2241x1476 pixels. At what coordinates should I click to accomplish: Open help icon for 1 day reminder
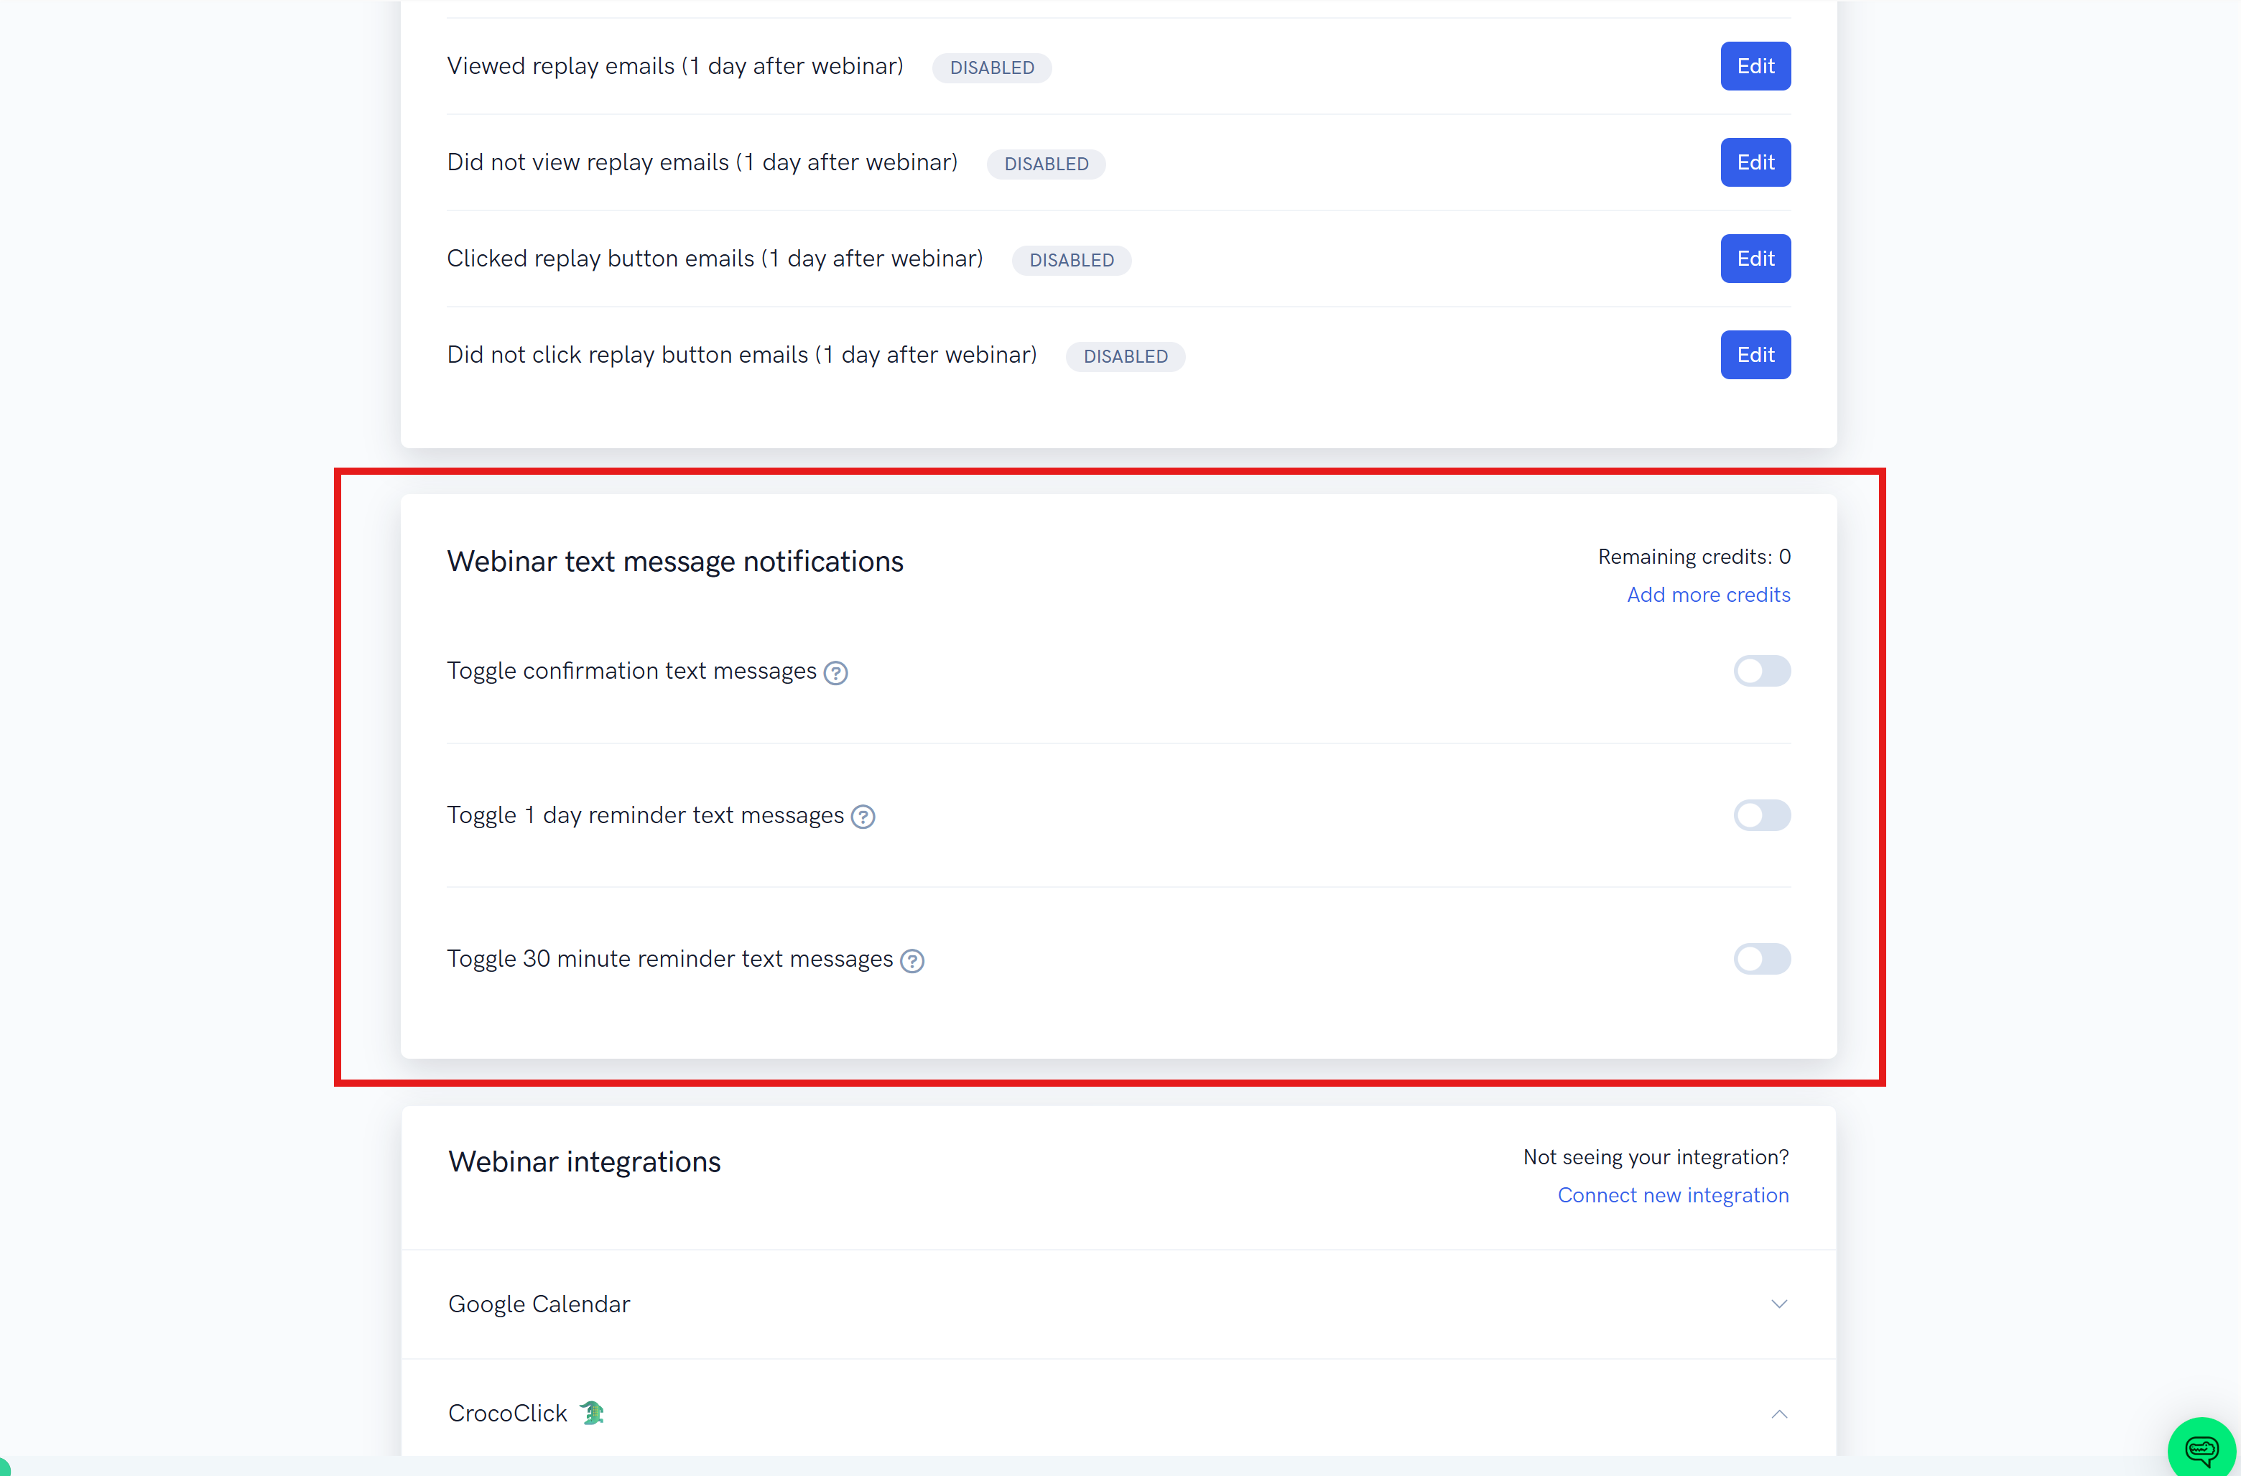[x=863, y=817]
